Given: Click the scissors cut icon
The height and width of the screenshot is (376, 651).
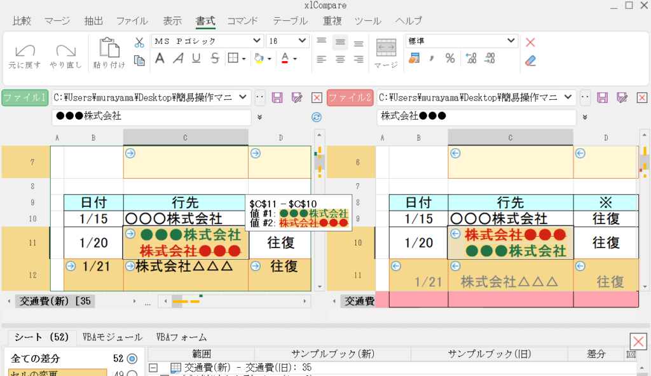Looking at the screenshot, I should point(139,43).
